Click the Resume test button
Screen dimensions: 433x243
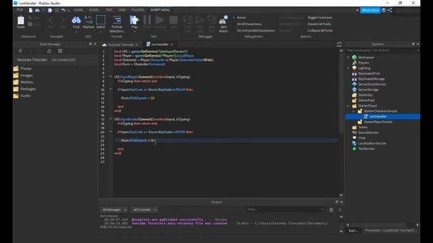(160, 20)
